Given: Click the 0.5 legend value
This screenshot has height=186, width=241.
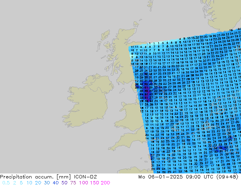Looking at the screenshot, I should point(6,183).
